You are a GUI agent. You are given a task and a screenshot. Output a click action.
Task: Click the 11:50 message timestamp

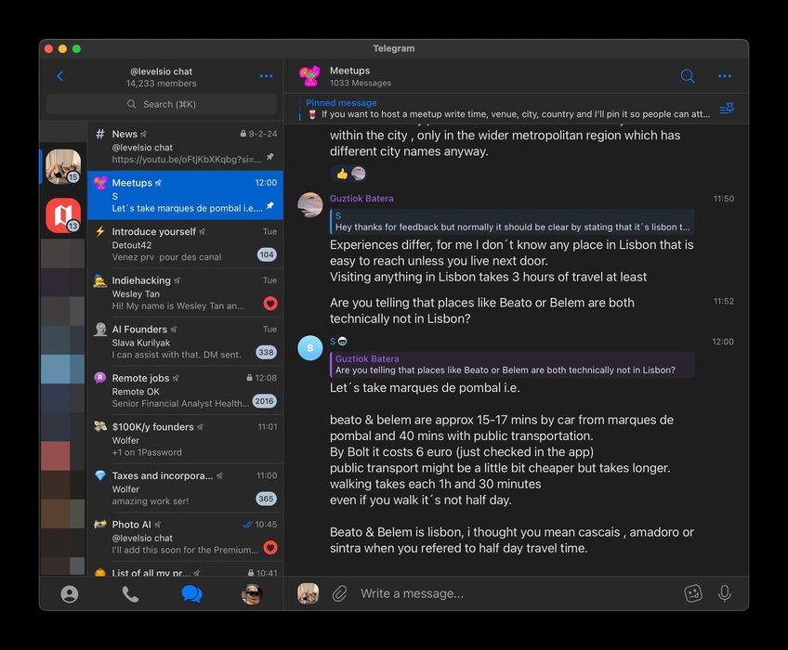tap(724, 199)
